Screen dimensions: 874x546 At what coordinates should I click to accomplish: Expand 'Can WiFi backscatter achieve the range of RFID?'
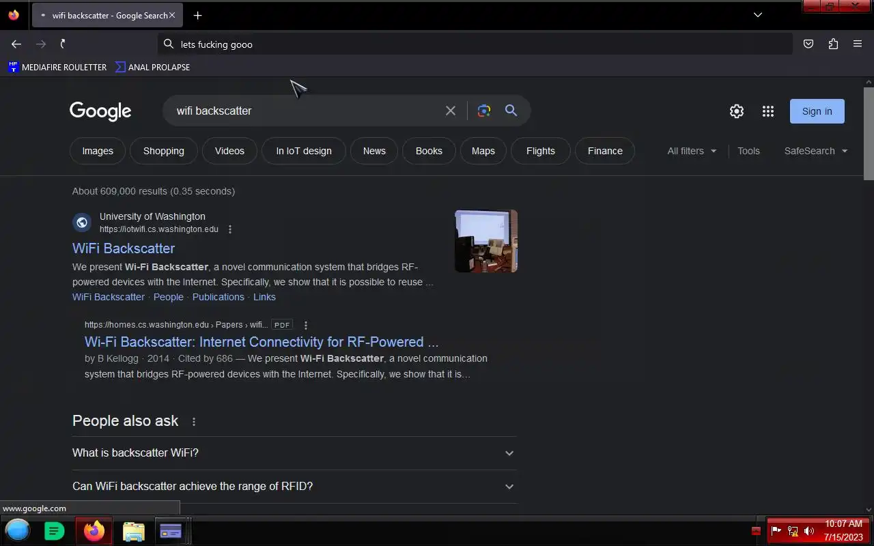click(x=294, y=487)
